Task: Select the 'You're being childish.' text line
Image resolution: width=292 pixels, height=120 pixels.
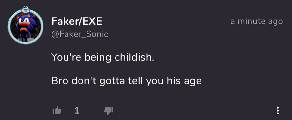Action: point(103,57)
